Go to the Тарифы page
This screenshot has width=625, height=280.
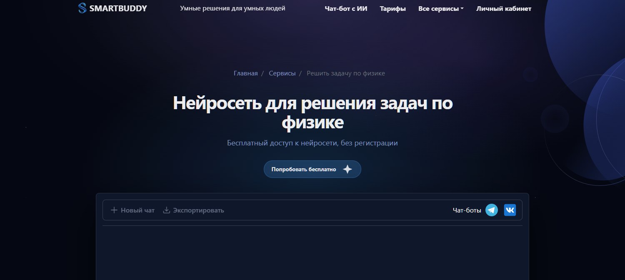click(x=393, y=8)
